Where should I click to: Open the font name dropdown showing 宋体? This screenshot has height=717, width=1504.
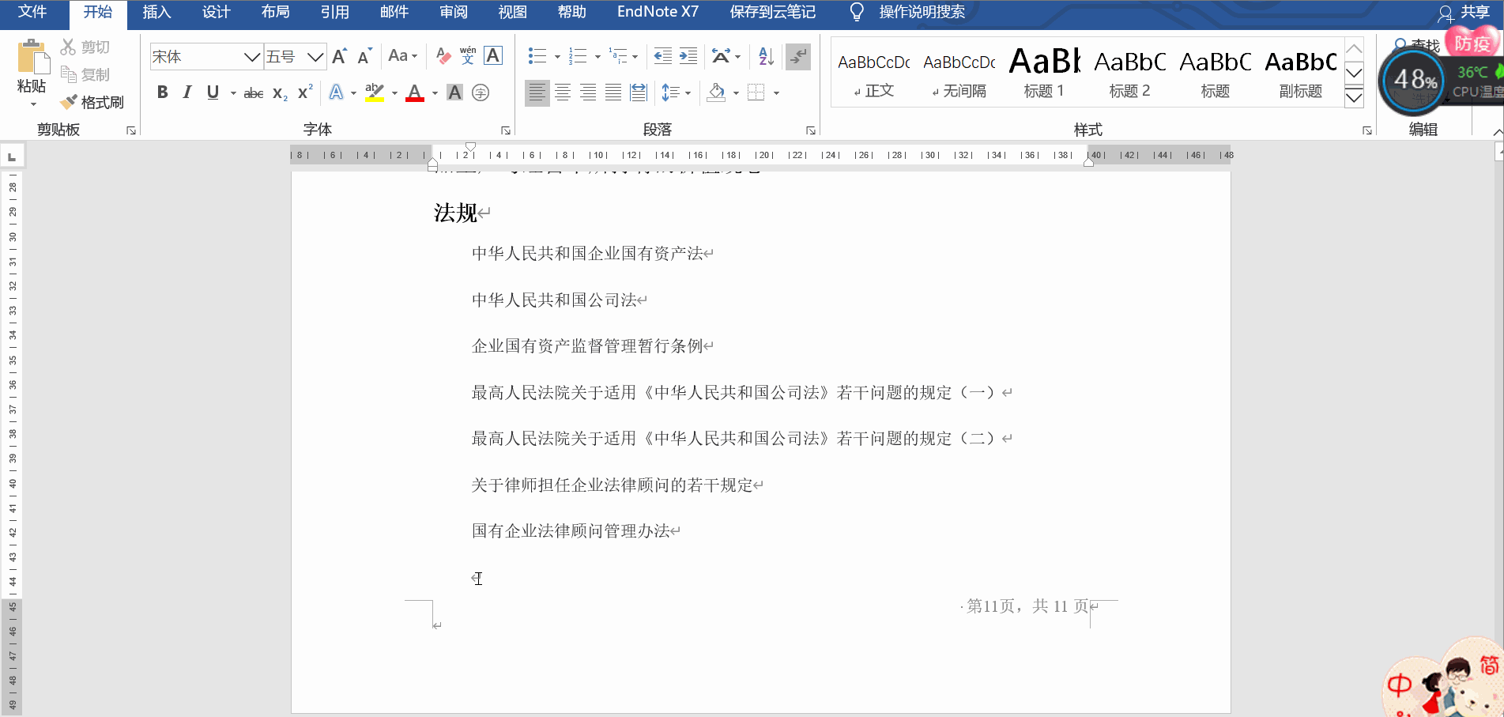[251, 56]
